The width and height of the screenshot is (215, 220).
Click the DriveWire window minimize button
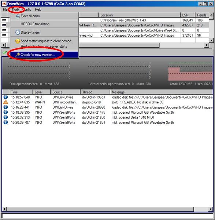[201, 4]
